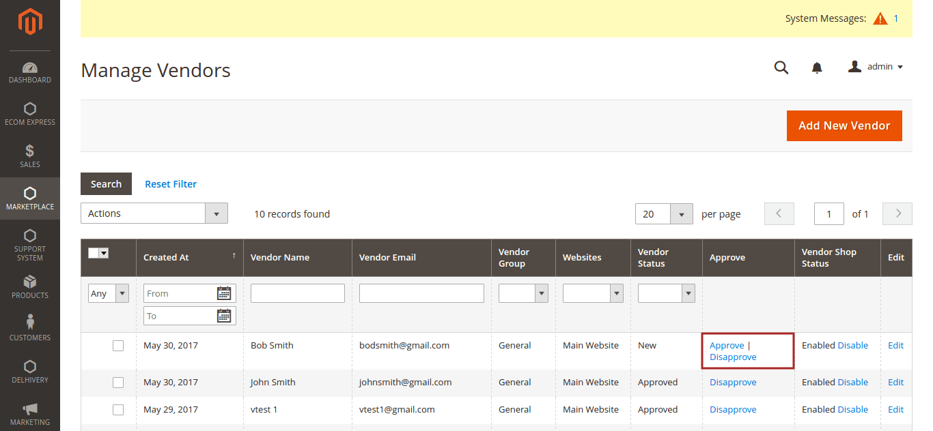Open the Products sidebar menu
933x431 pixels.
pyautogui.click(x=30, y=287)
